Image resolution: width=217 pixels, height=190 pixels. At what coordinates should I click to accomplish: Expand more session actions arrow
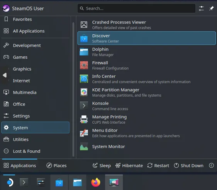tap(211, 165)
